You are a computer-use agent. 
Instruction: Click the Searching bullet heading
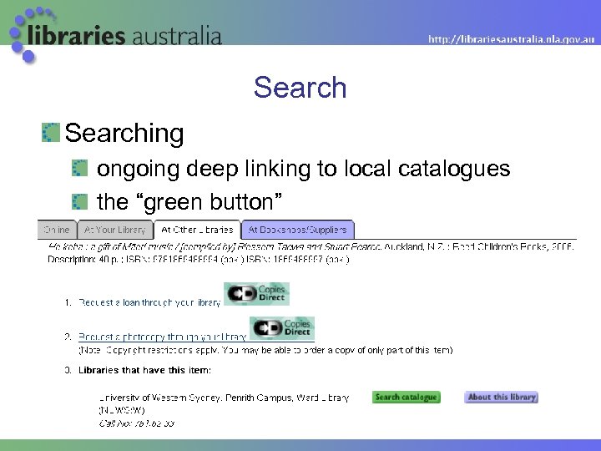[x=124, y=133]
